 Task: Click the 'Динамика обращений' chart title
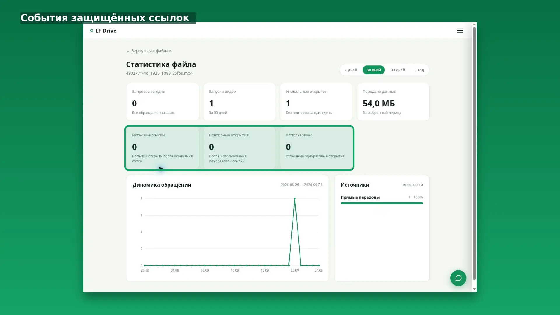click(x=162, y=185)
